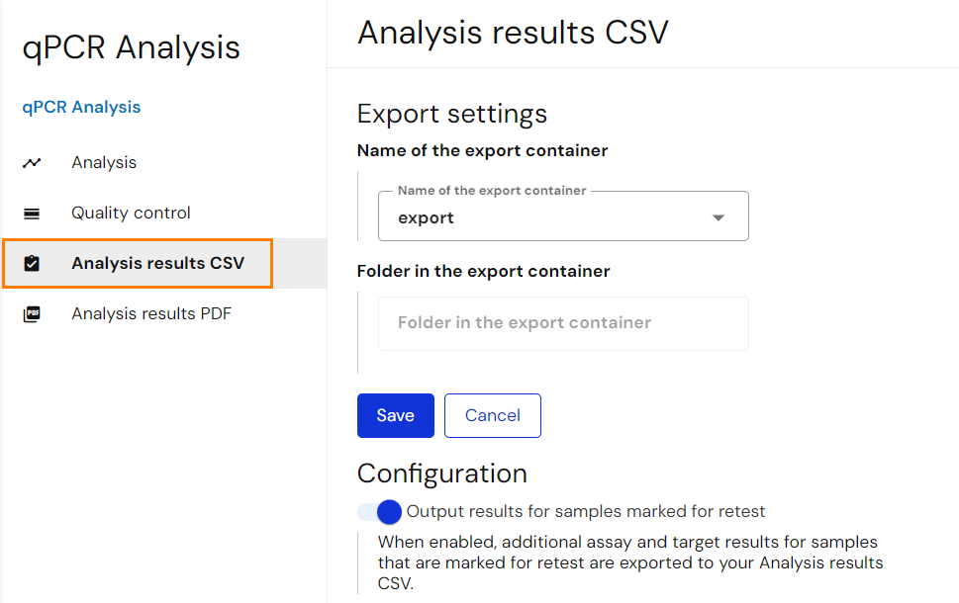Follow the qPCR Analysis blue link
The image size is (959, 603).
(x=81, y=107)
